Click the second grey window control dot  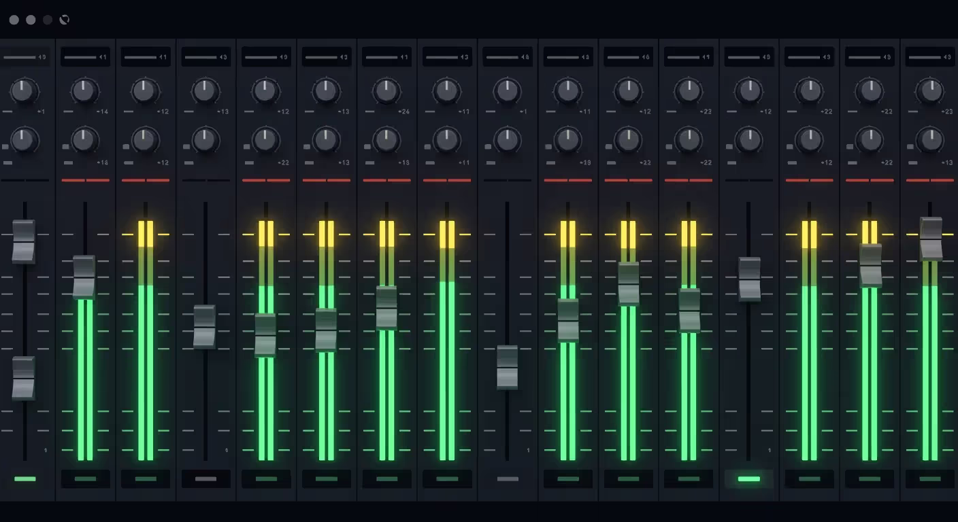(31, 20)
